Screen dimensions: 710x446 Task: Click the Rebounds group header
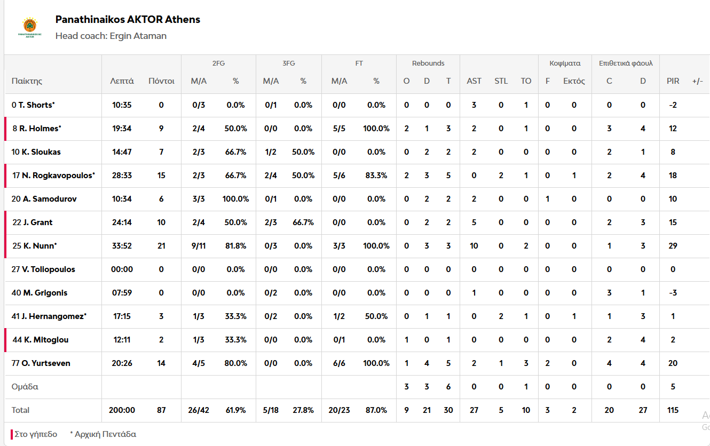point(428,63)
